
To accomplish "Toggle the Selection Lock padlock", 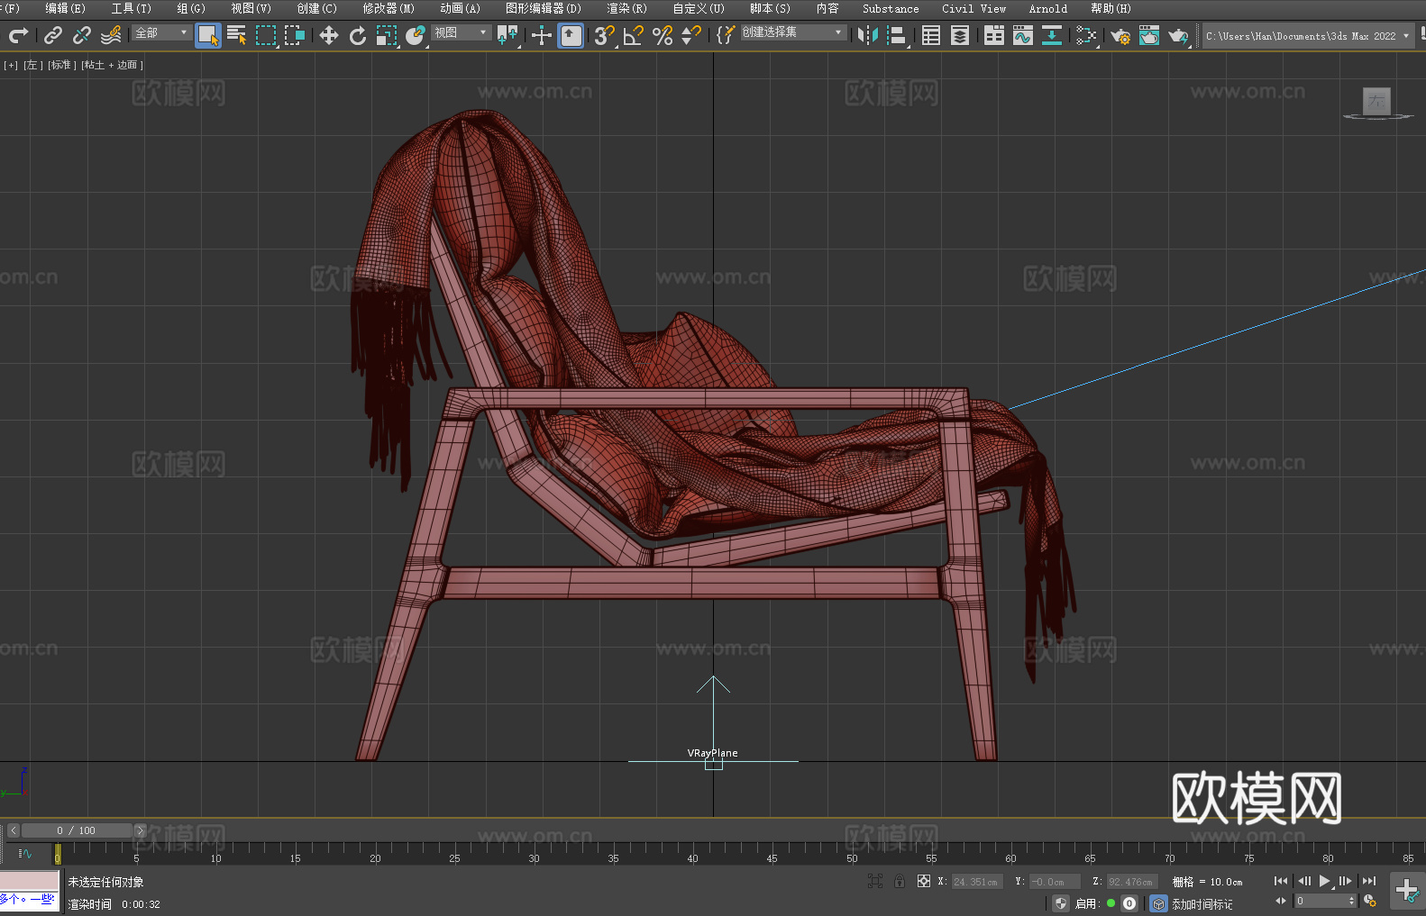I will (900, 881).
